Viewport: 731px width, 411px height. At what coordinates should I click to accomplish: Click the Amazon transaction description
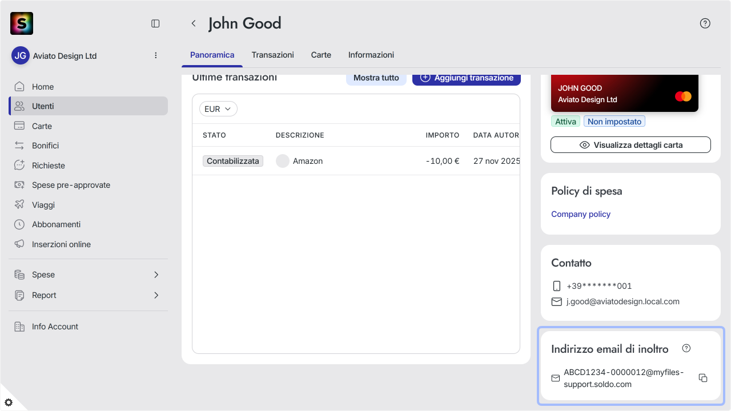tap(308, 161)
